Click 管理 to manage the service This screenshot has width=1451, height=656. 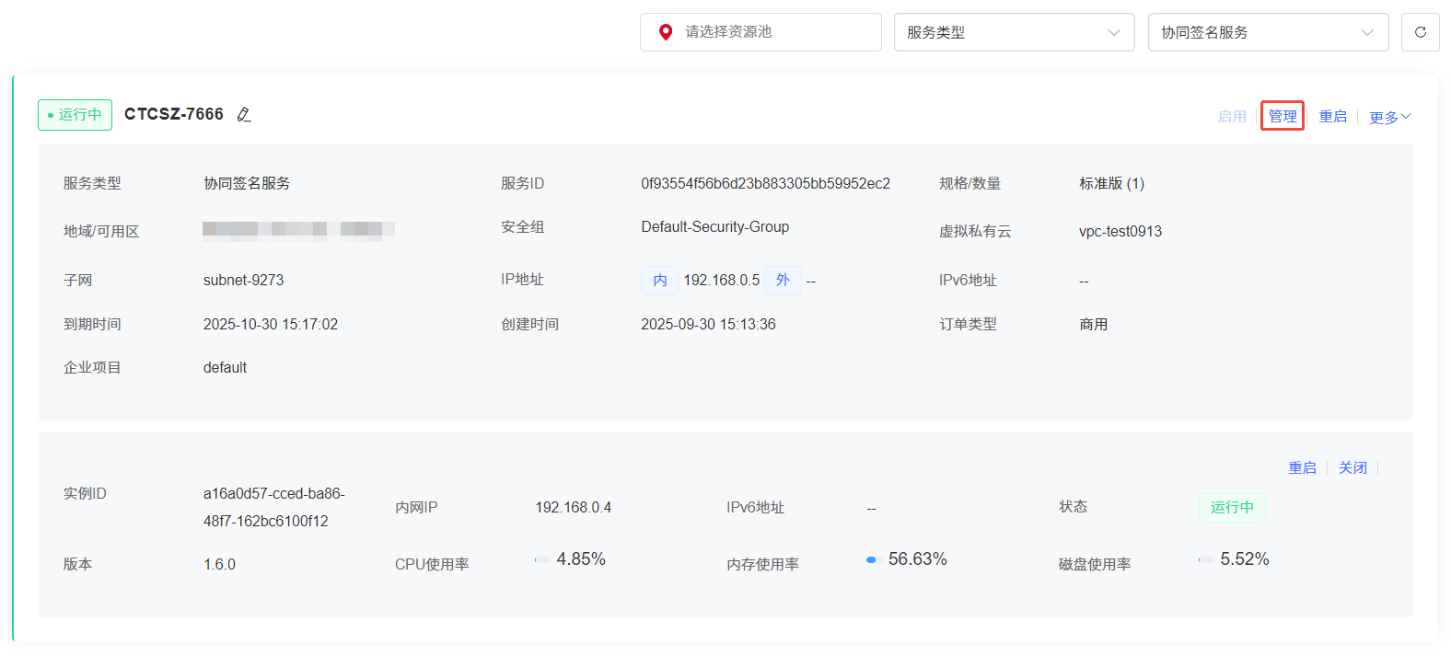1283,116
